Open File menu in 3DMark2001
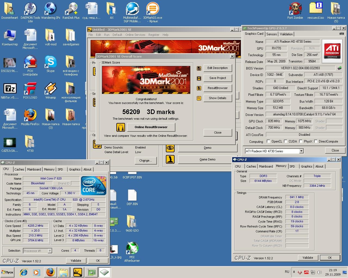The image size is (348, 278). pyautogui.click(x=91, y=35)
